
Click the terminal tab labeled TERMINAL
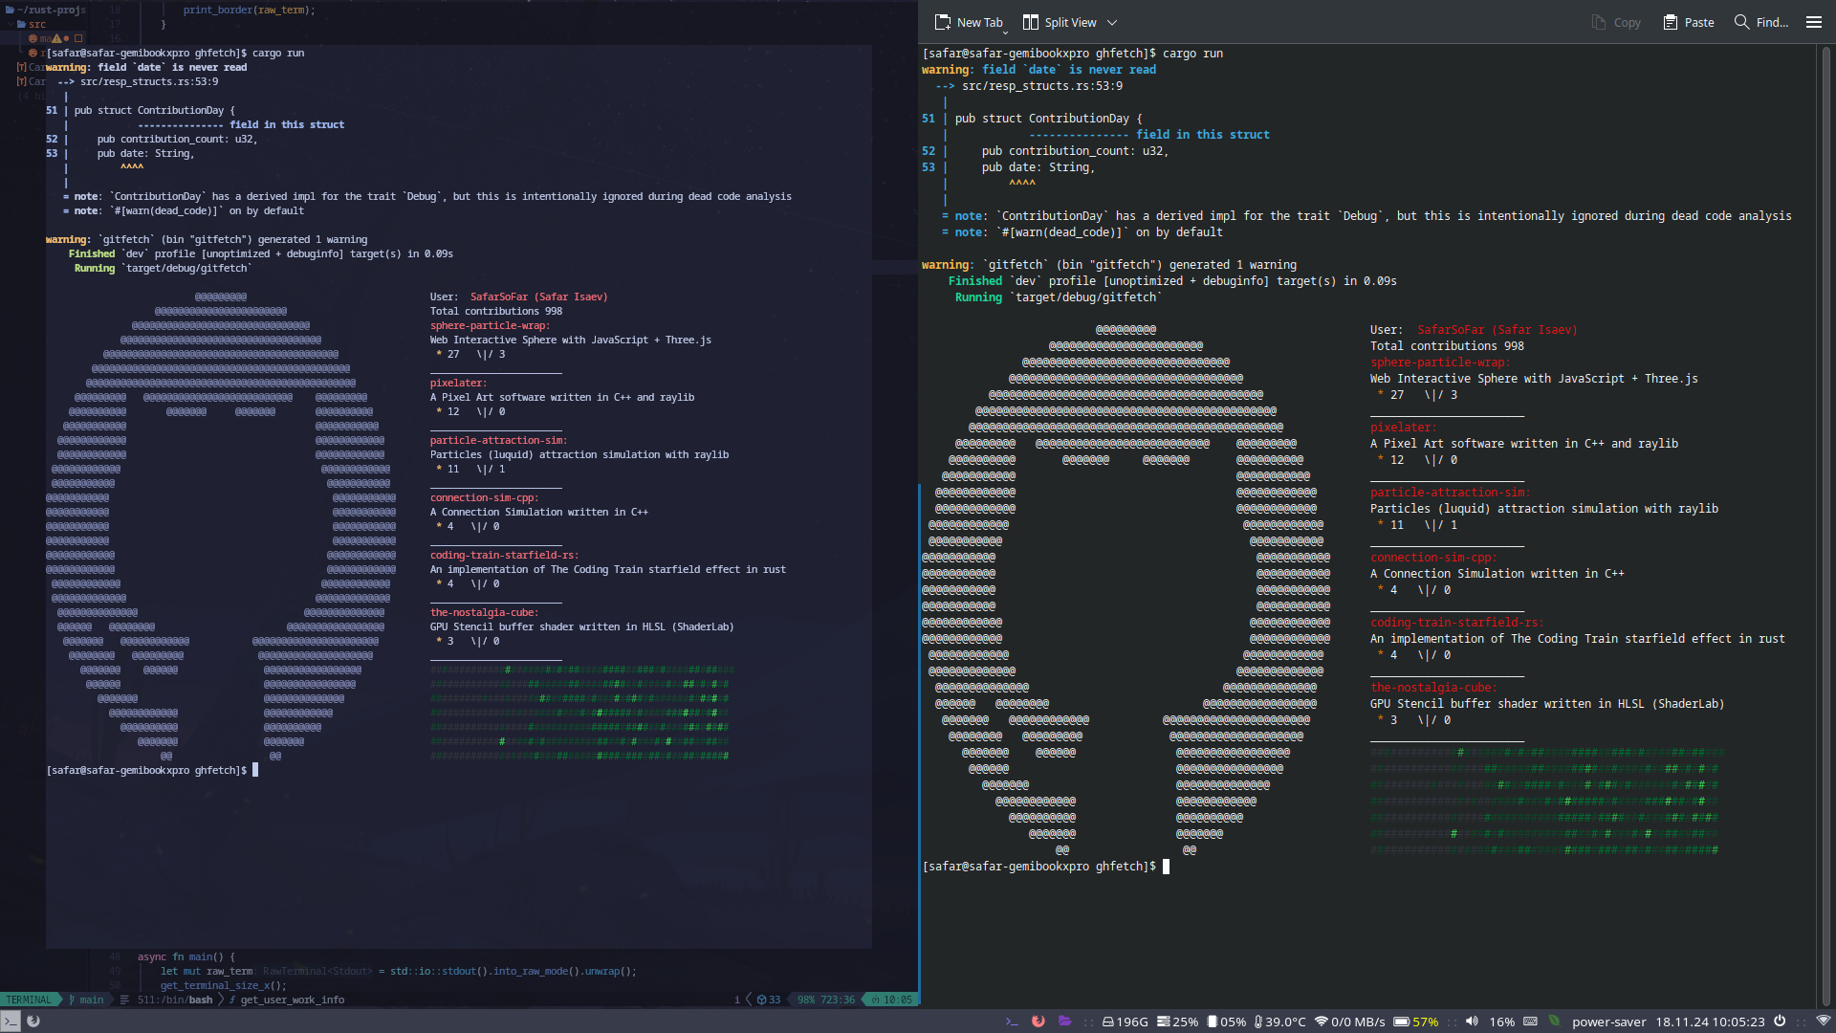click(28, 999)
